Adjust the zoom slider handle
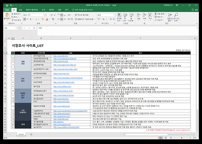 click(182, 138)
